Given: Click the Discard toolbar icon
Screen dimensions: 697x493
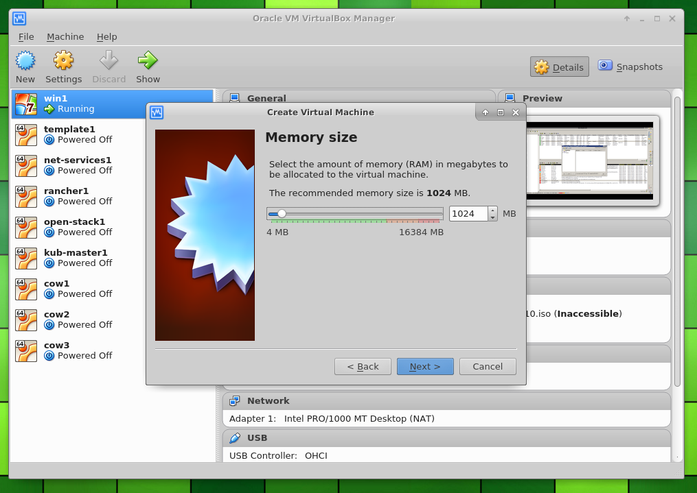Looking at the screenshot, I should pyautogui.click(x=109, y=60).
